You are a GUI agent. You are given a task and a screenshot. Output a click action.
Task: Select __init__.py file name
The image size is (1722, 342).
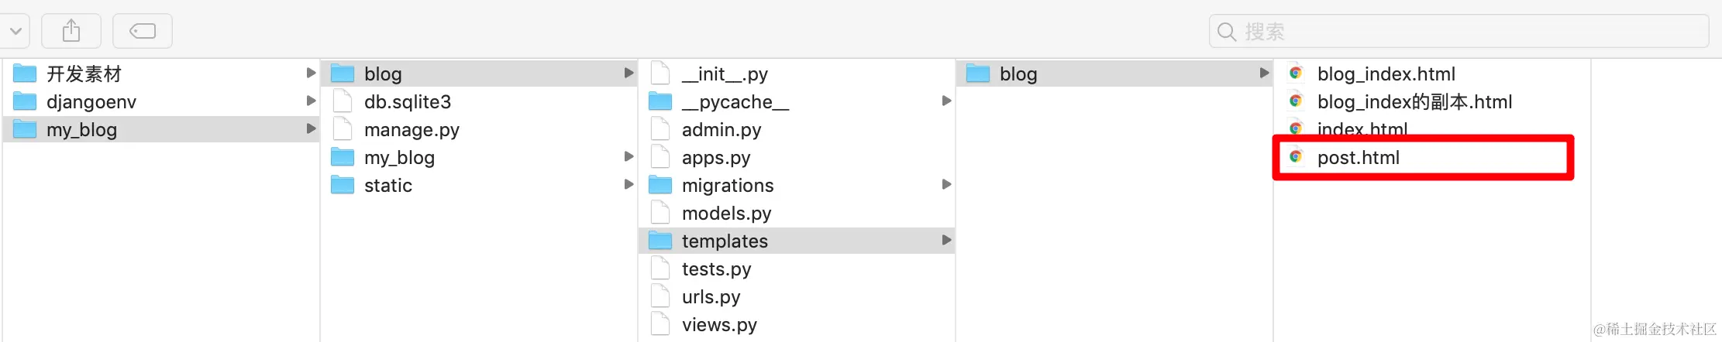pos(725,74)
